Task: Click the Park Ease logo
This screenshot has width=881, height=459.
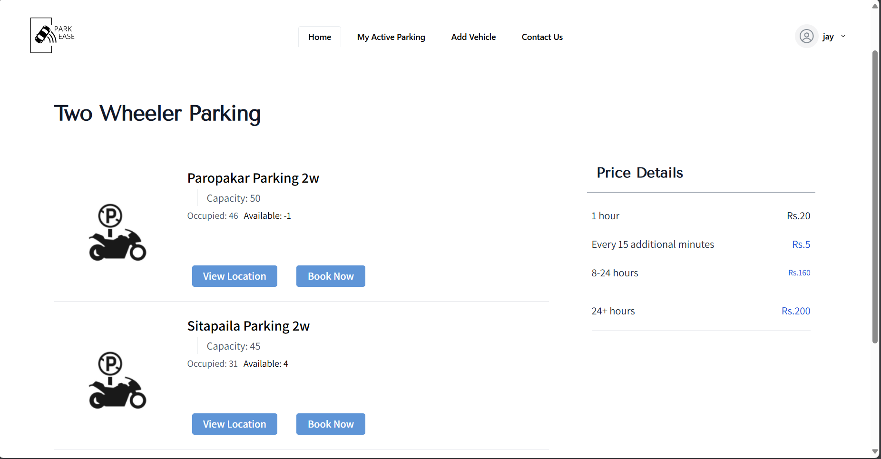Action: [52, 35]
